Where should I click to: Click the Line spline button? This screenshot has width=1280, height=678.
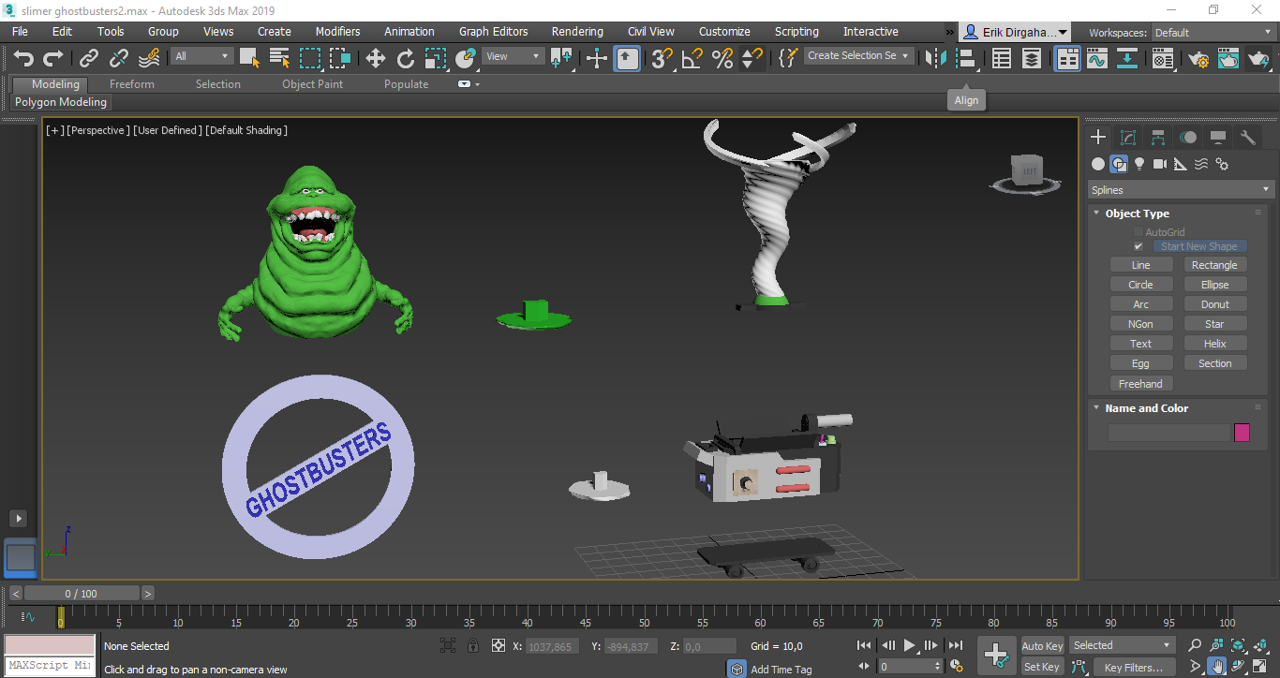[1140, 265]
